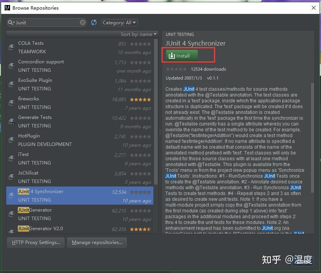Click the HotPlugin plugin icon

pyautogui.click(x=11, y=140)
